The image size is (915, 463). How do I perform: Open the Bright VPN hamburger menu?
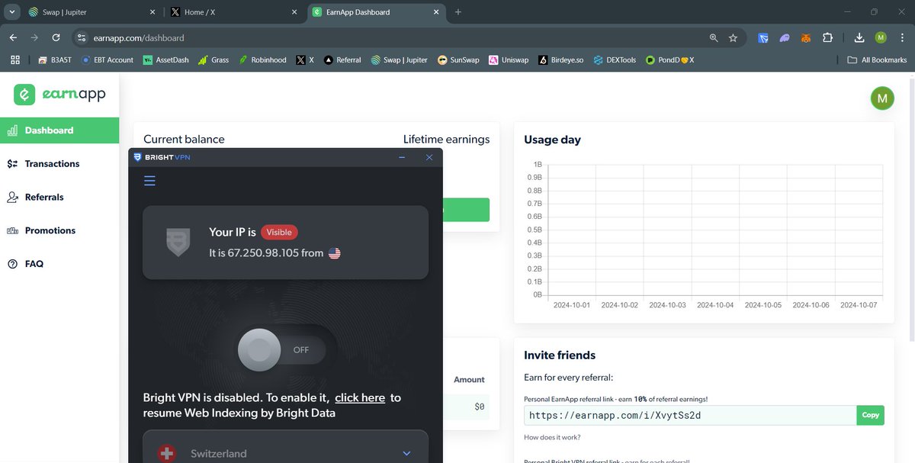tap(149, 181)
